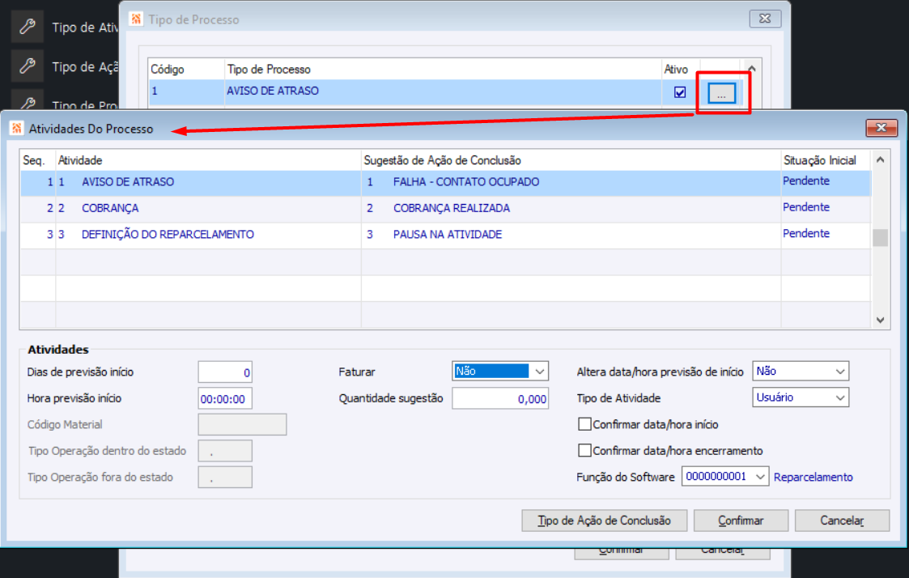
Task: Click Situação Inicial column header
Action: click(x=820, y=160)
